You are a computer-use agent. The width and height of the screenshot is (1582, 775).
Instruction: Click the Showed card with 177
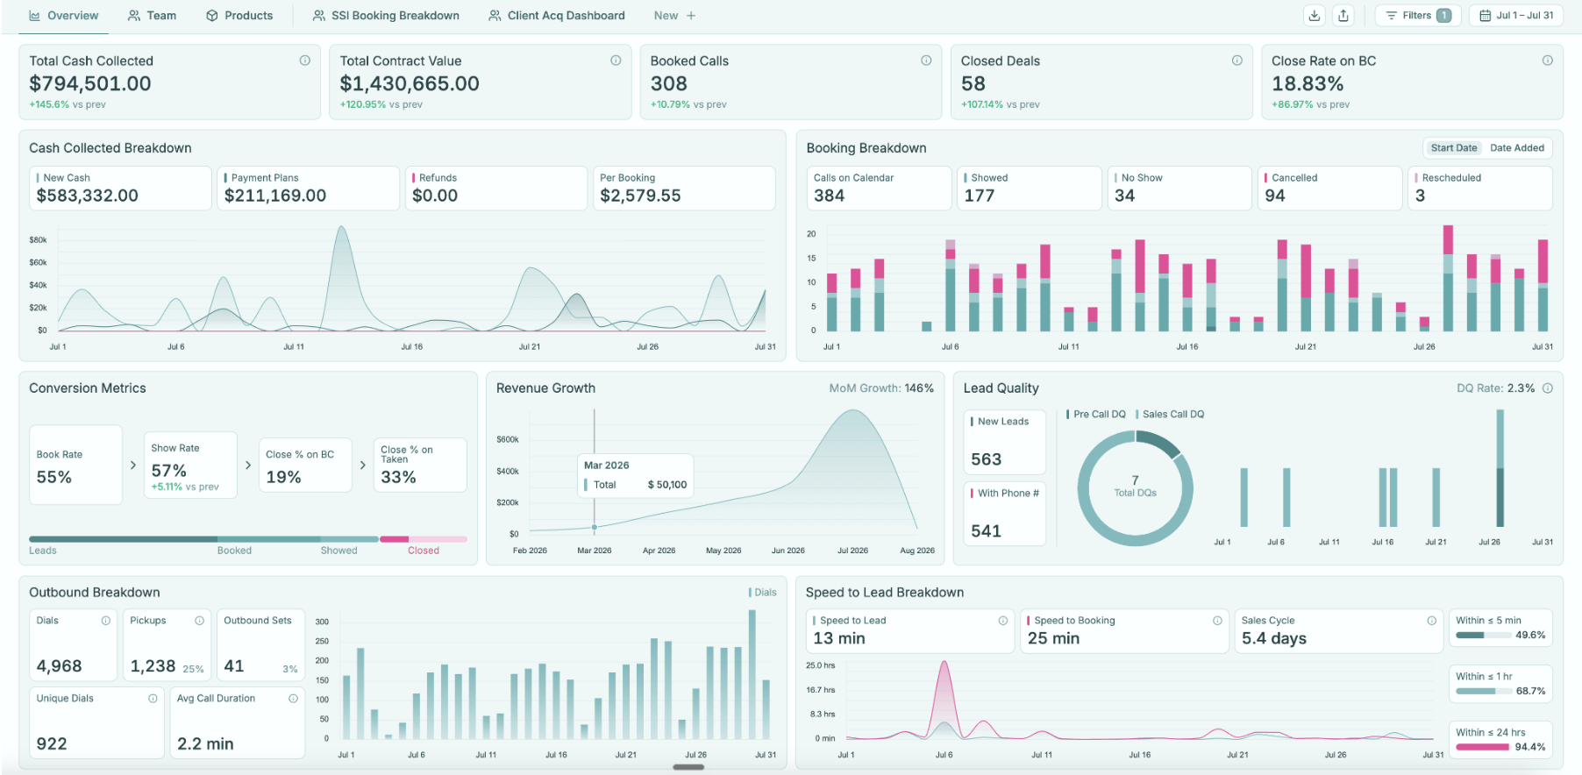[x=1030, y=188]
